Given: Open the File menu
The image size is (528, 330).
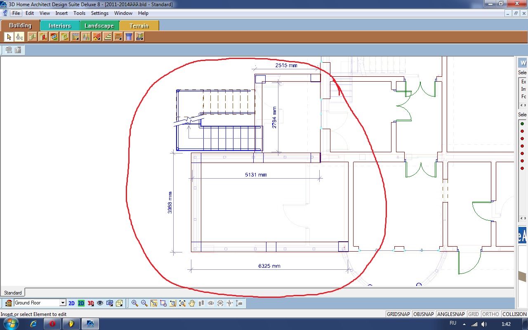Looking at the screenshot, I should tap(16, 13).
